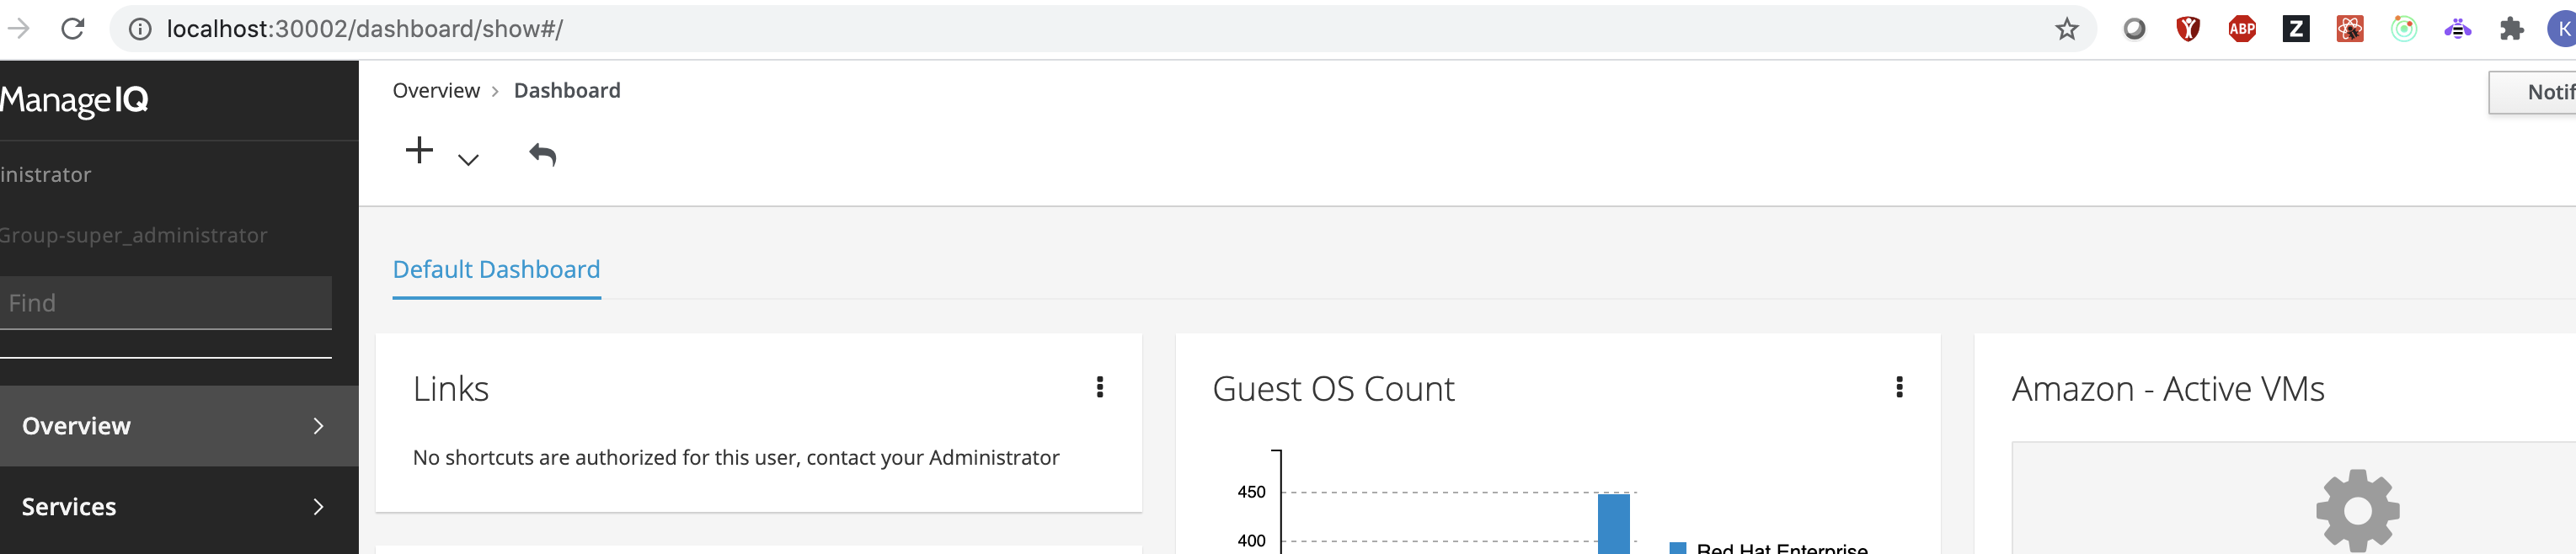Open Guest OS Count widget kebab menu
Screen dimensions: 2576x554
[x=1899, y=387]
